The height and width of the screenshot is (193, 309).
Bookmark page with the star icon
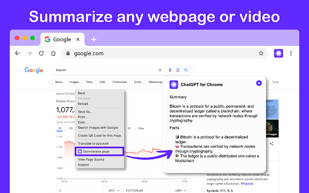[x=261, y=53]
